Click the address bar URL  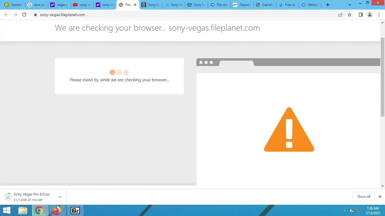[x=63, y=15]
